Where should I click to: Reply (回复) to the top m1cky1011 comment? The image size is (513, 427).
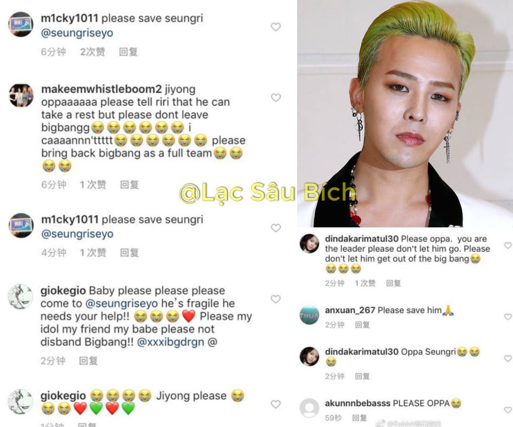(128, 52)
